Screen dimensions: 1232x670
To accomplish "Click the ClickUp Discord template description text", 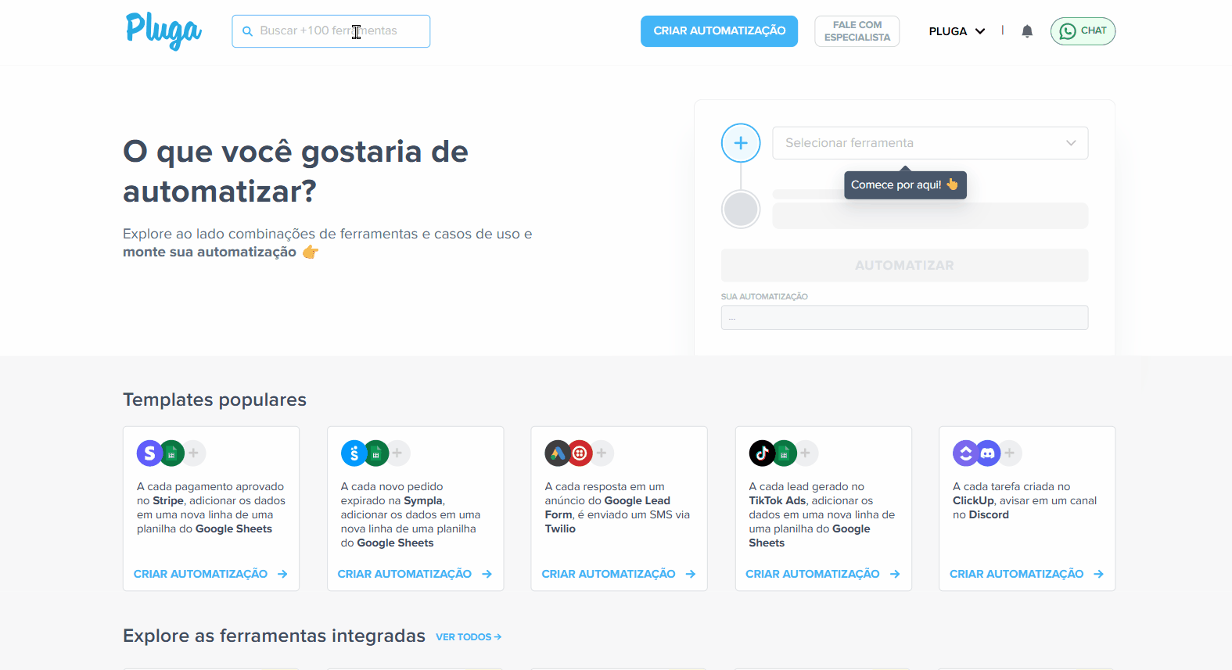I will (x=1025, y=501).
